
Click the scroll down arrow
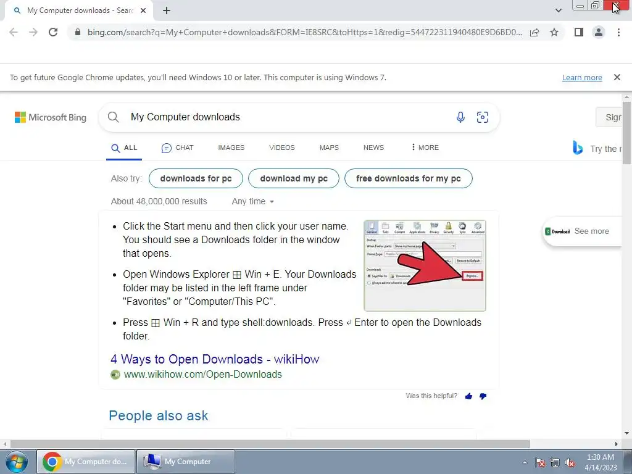(627, 433)
